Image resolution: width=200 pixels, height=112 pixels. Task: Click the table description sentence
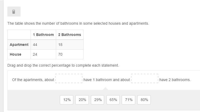[78, 24]
